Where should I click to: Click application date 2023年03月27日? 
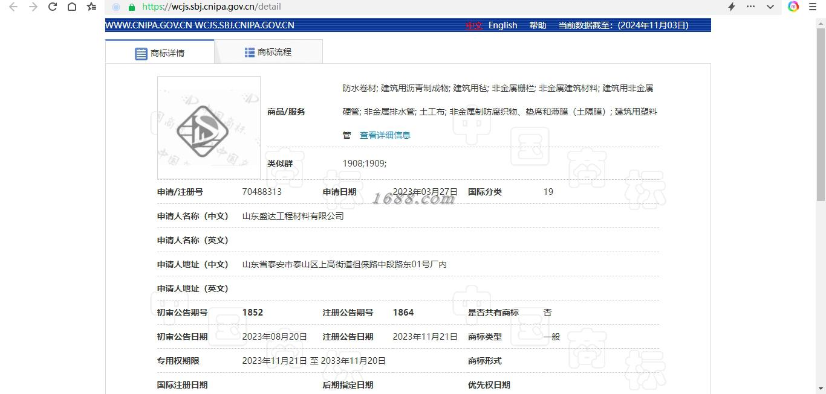click(x=425, y=192)
